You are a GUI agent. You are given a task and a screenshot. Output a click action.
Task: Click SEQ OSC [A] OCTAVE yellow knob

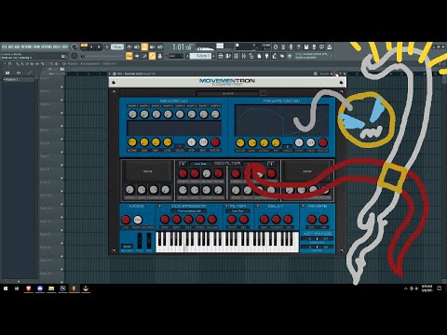click(132, 142)
